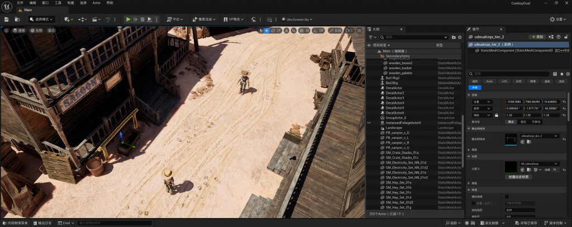The width and height of the screenshot is (572, 227).
Task: Set mobility to Movable (可移动)
Action: (536, 122)
